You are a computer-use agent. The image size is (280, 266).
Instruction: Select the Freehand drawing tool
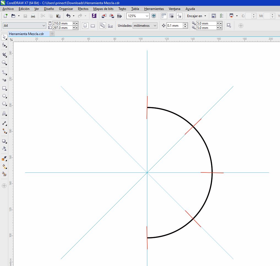pyautogui.click(x=4, y=72)
